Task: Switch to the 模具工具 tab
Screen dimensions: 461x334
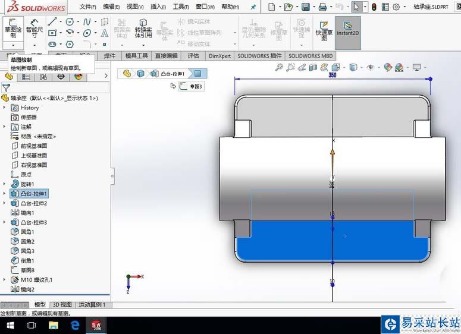Action: (x=137, y=56)
